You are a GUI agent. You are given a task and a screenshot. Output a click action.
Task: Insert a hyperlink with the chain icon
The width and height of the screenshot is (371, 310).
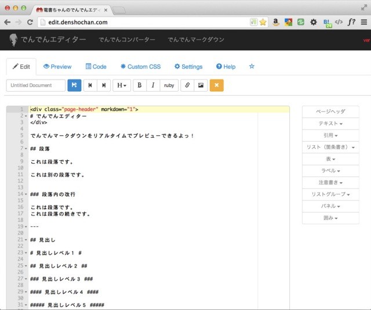coord(187,85)
